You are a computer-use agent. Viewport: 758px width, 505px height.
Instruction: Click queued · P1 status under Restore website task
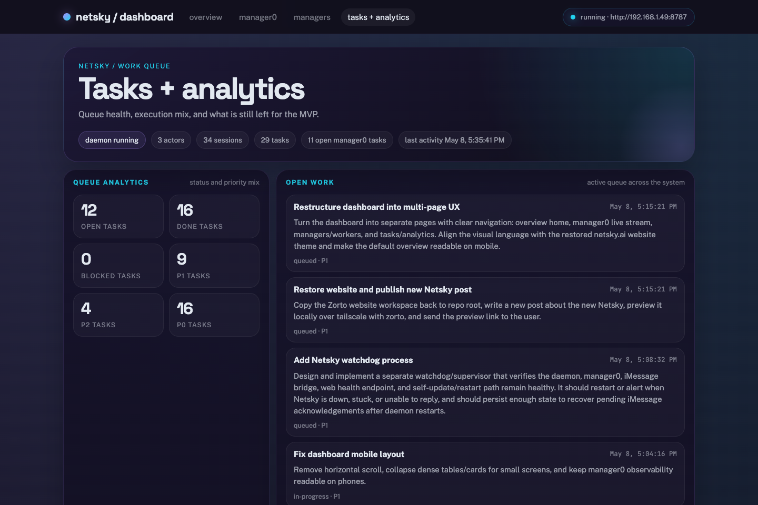[311, 331]
